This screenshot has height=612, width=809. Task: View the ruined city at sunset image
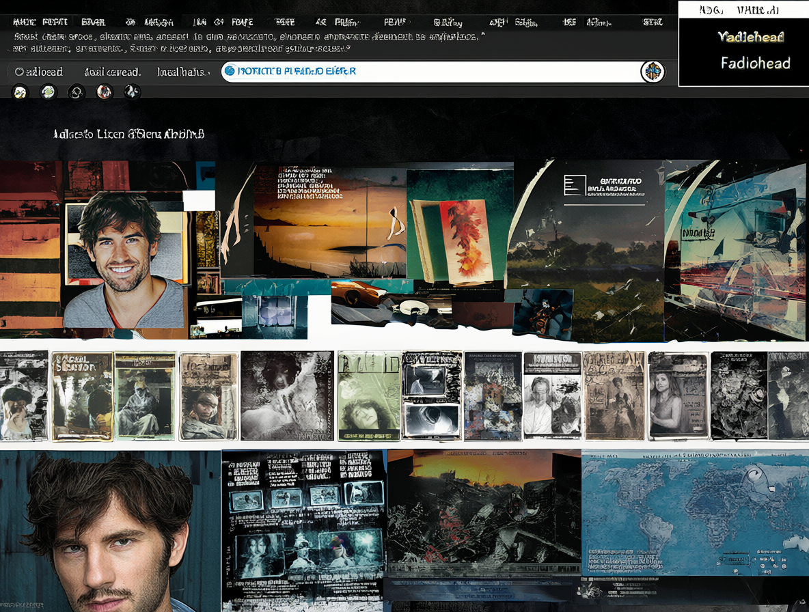484,512
